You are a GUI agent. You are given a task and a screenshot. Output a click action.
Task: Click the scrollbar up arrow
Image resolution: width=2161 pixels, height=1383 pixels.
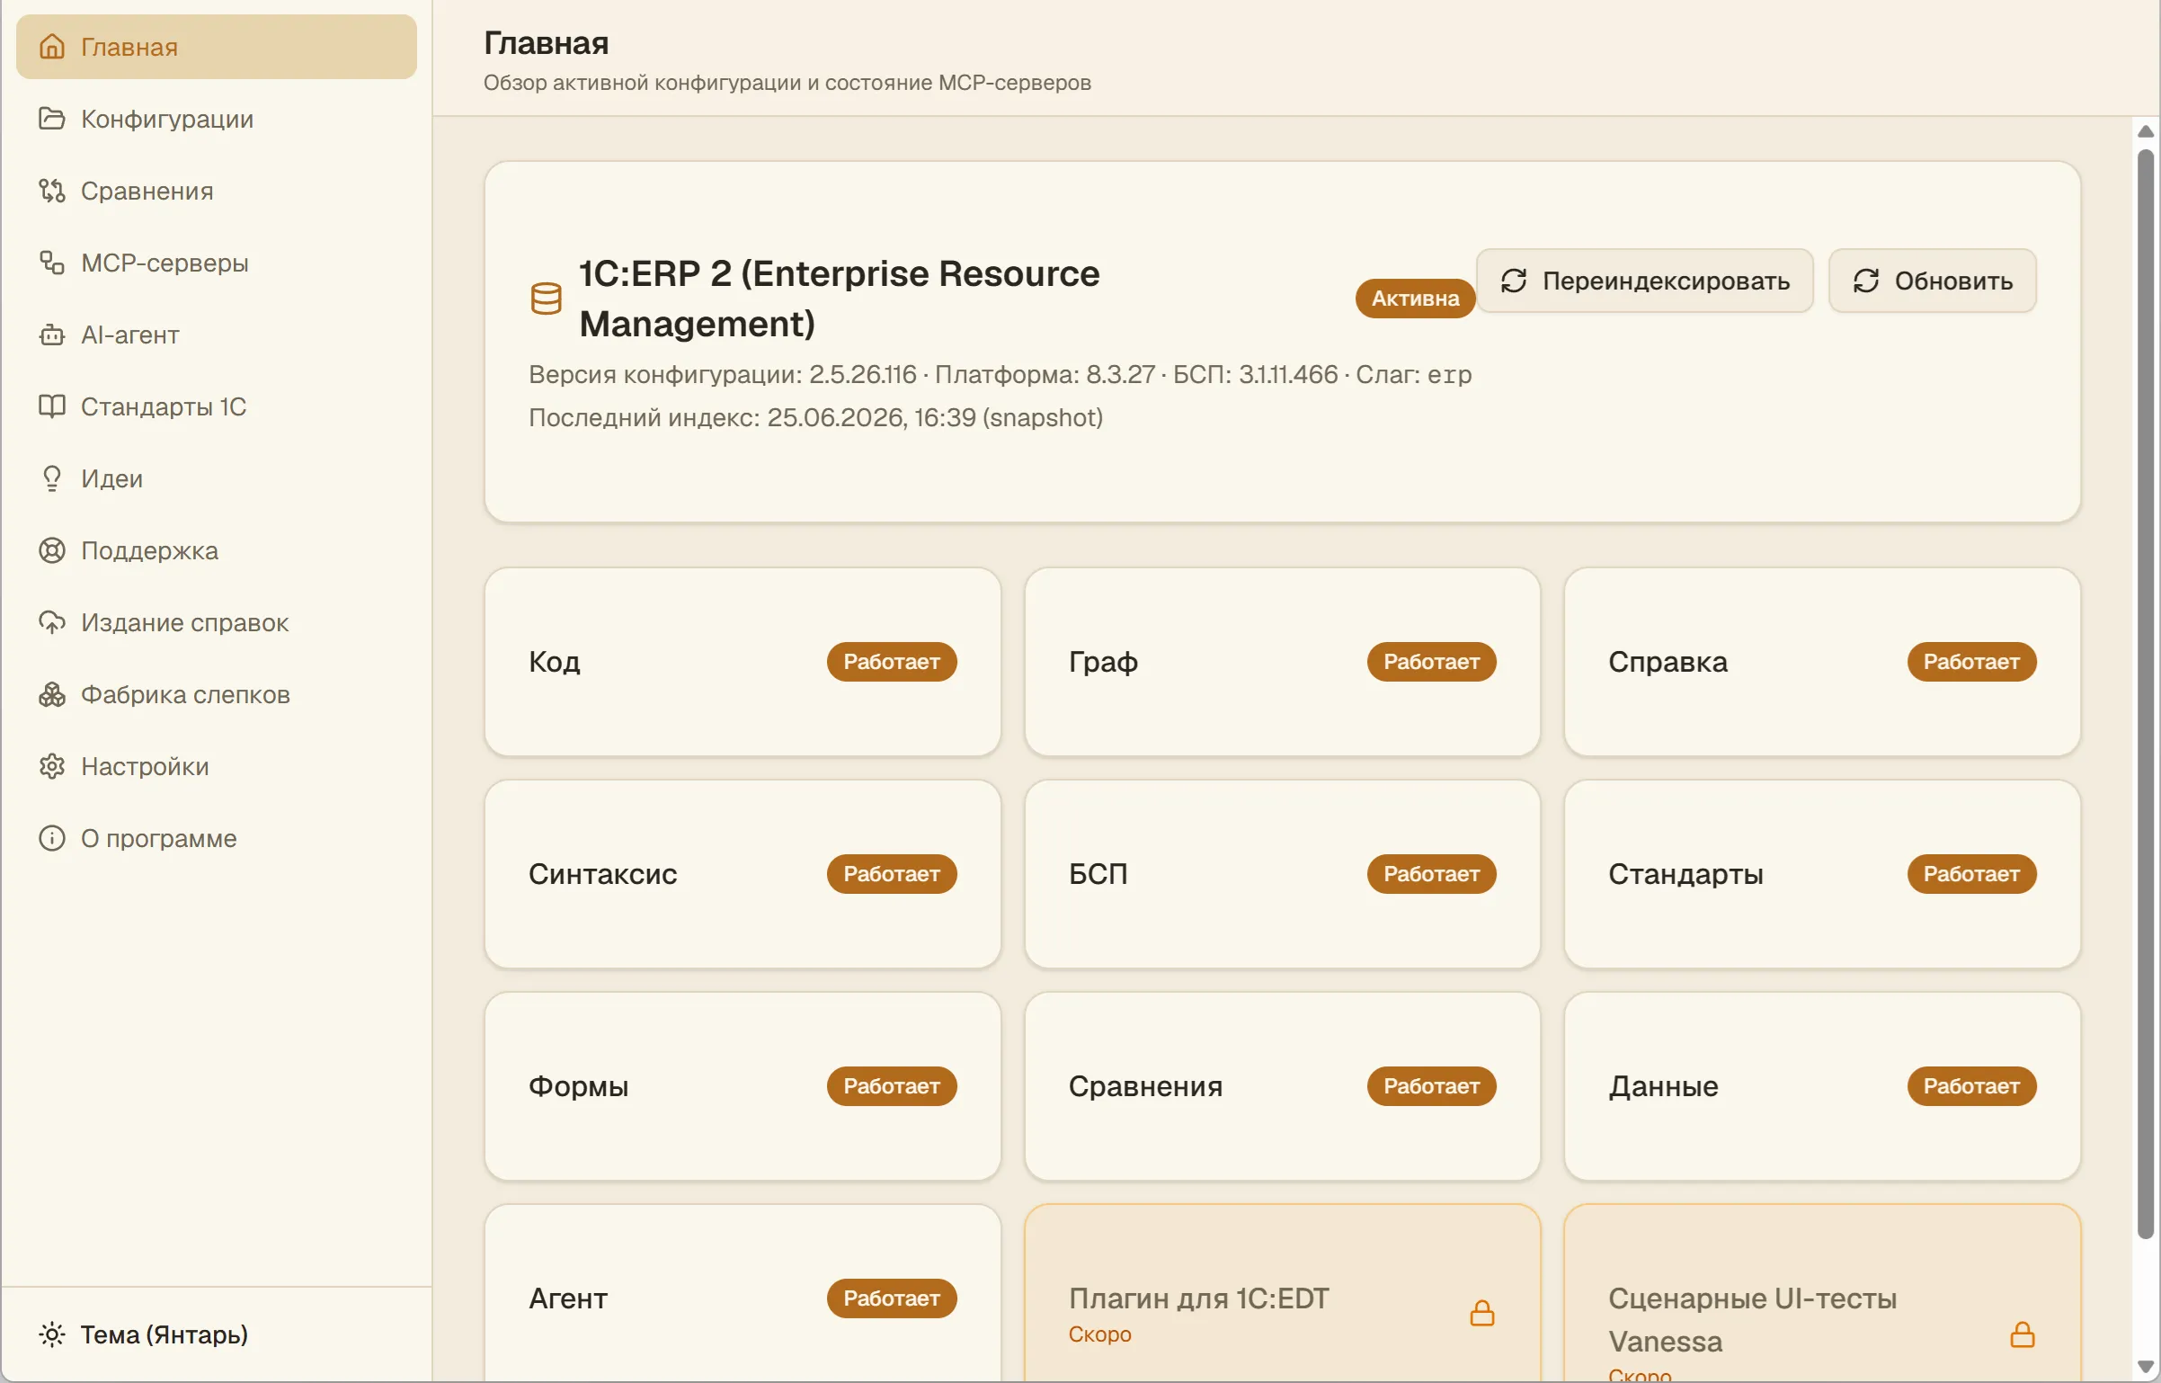2146,131
